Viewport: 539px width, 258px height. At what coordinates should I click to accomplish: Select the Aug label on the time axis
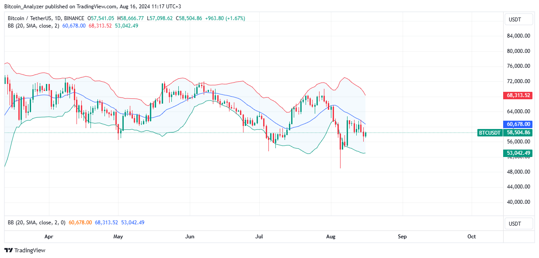pyautogui.click(x=330, y=236)
